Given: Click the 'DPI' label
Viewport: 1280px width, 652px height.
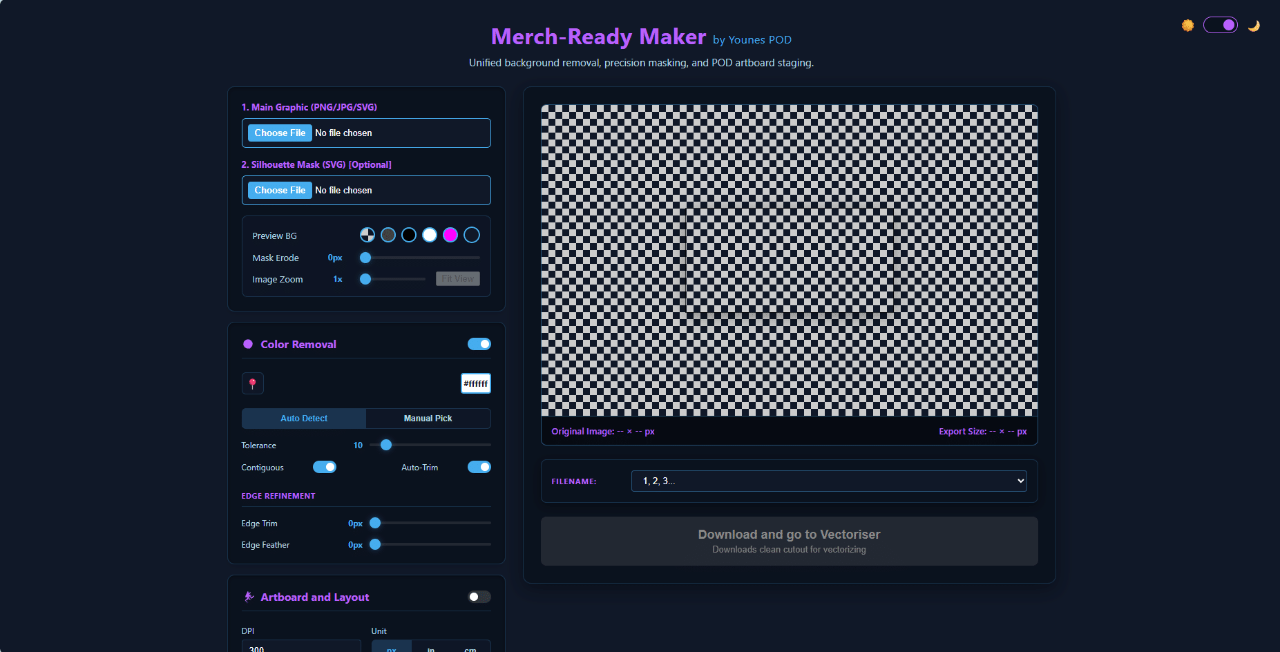Looking at the screenshot, I should 248,631.
